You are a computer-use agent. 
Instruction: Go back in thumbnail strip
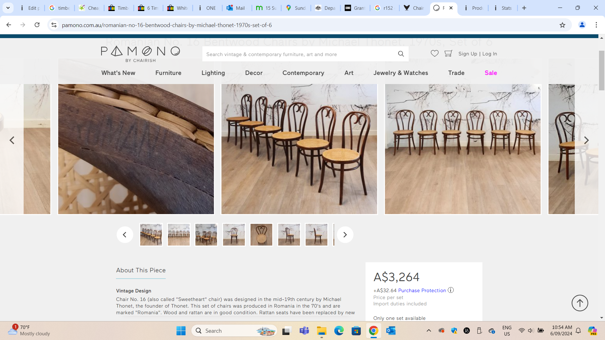tap(125, 235)
